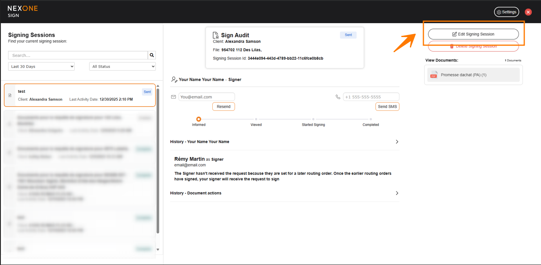Click the Sign Audit document icon
Viewport: 541px width, 265px height.
[216, 35]
